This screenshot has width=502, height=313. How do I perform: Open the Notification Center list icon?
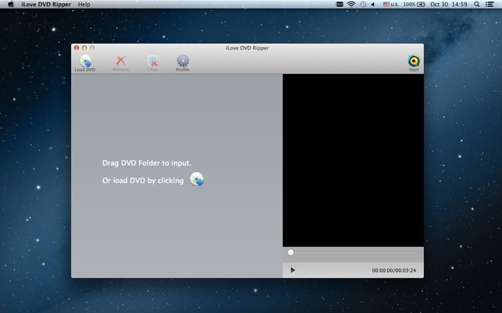(491, 5)
